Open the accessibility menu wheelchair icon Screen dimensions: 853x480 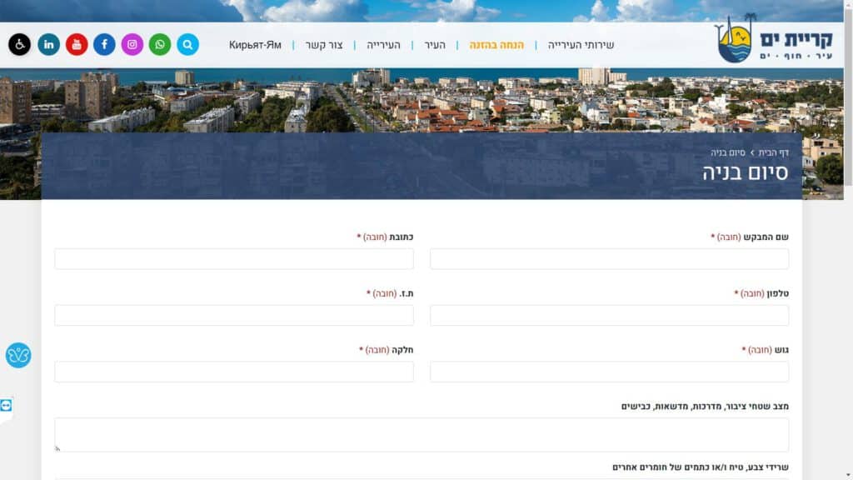click(x=19, y=44)
